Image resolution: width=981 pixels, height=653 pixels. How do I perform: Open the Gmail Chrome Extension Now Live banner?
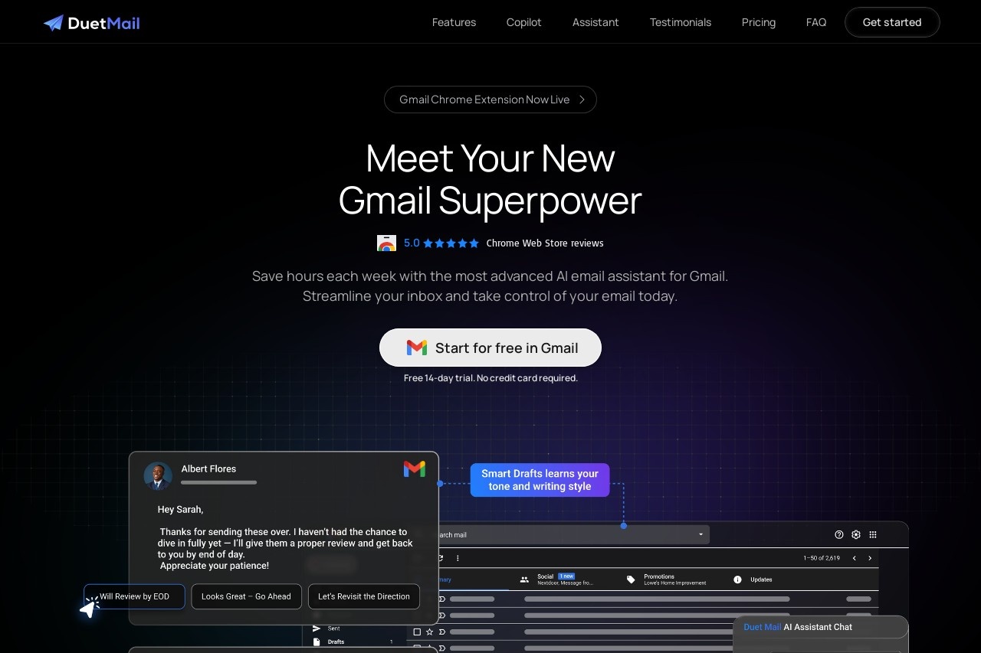[490, 100]
